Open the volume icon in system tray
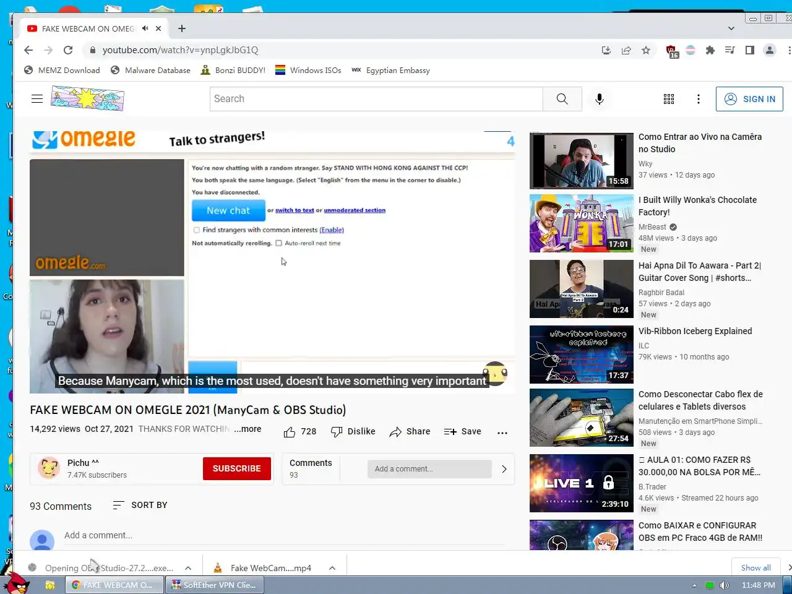 point(725,585)
